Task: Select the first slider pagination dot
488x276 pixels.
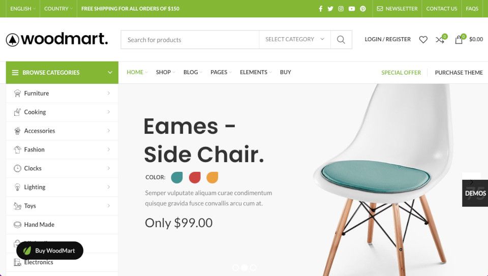Action: point(235,267)
